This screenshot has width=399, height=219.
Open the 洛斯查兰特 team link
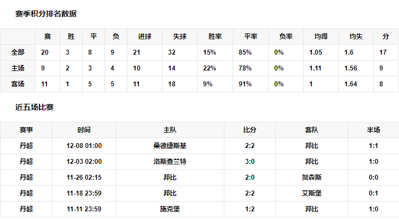[x=170, y=162]
